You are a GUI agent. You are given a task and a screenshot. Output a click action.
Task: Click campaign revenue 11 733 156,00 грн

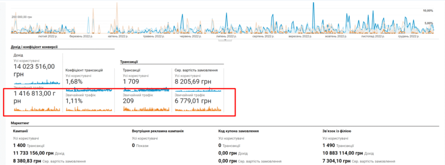(39, 153)
